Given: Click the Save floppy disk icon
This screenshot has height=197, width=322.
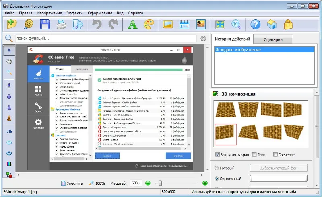Looking at the screenshot, I should 45,24.
